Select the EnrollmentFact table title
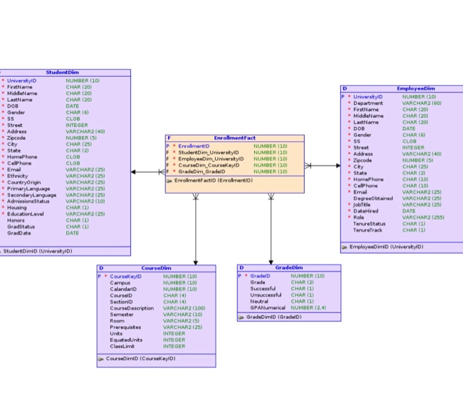Viewport: 463px width, 411px height. tap(235, 138)
